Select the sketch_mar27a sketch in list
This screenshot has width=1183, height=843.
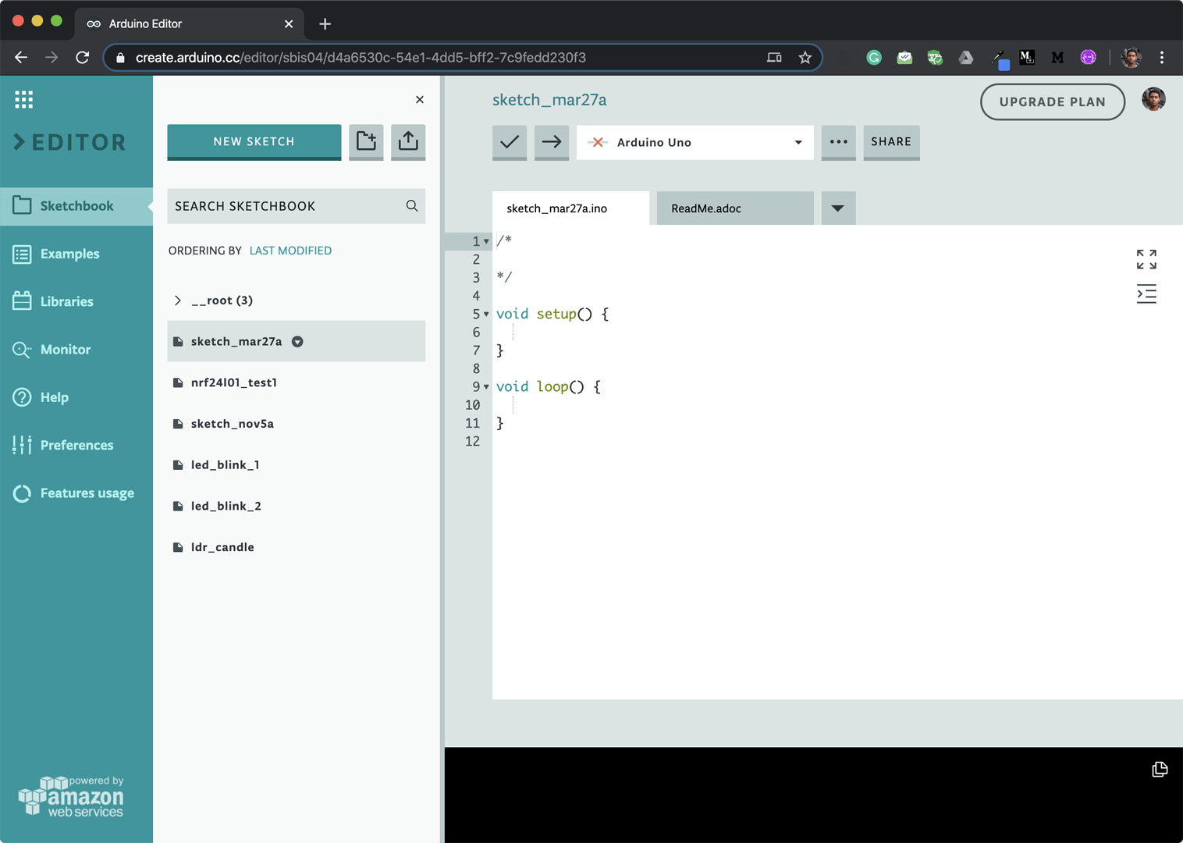coord(296,341)
